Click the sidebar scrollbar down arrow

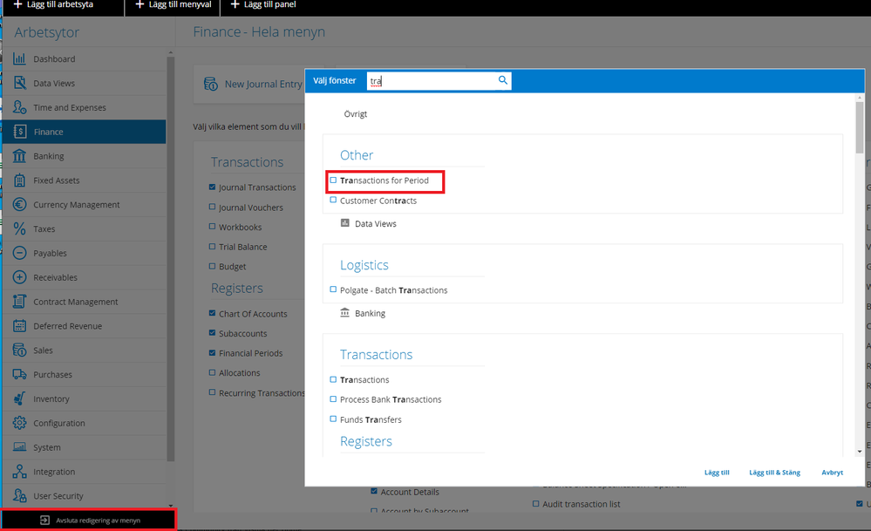point(171,506)
